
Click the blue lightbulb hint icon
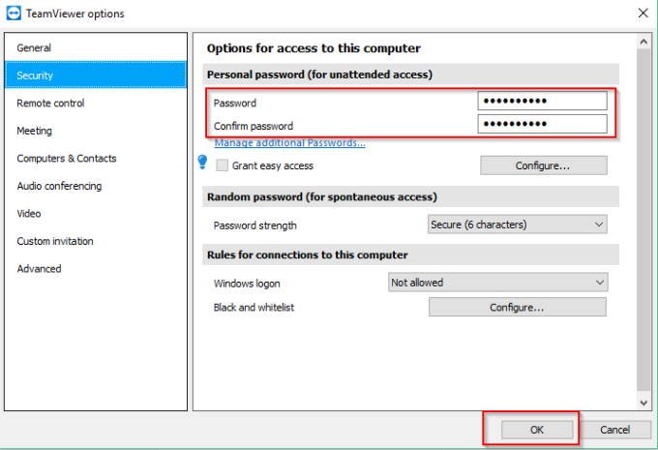202,162
